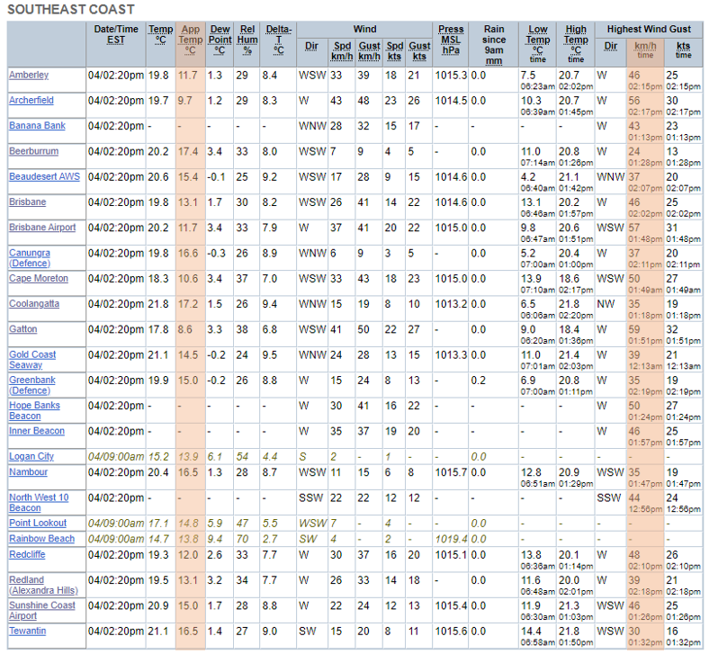
Task: Open the Inner Beacon station link
Action: point(37,431)
